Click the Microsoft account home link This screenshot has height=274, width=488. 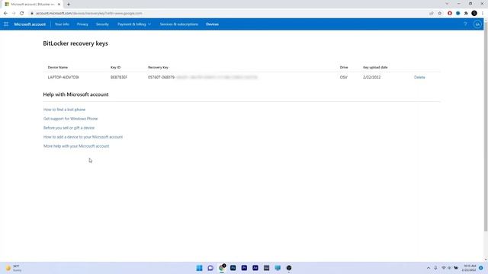pos(30,24)
